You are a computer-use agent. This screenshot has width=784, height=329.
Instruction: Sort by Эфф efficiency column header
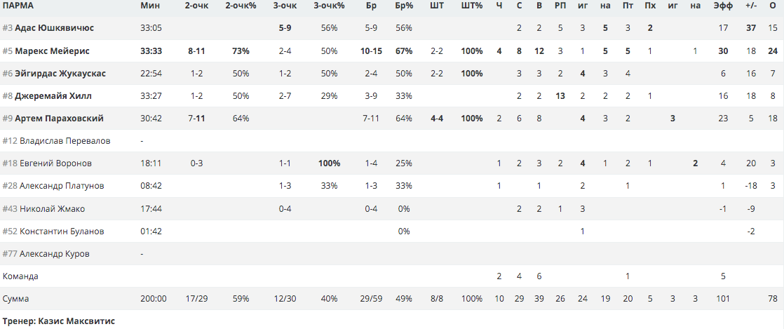click(723, 6)
